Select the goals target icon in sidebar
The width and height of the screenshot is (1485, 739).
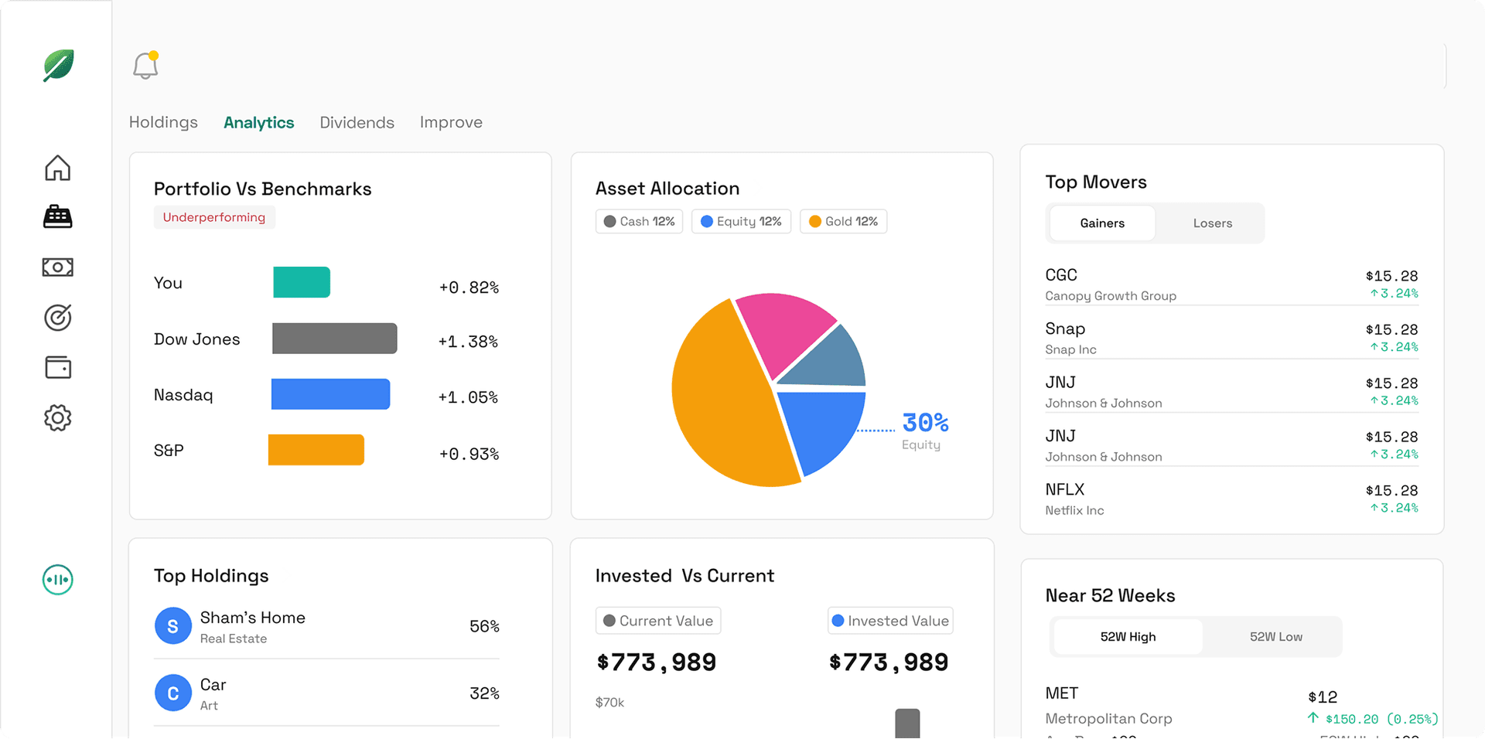[57, 317]
